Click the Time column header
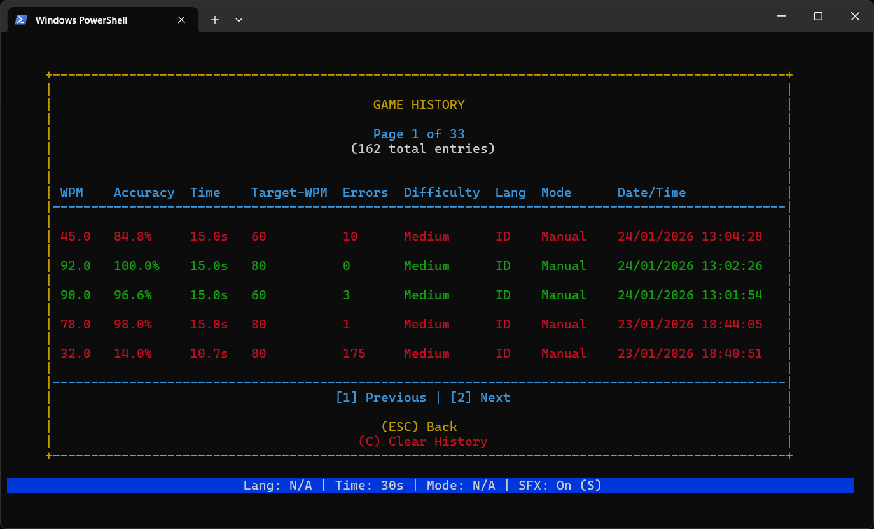The height and width of the screenshot is (529, 874). tap(205, 192)
